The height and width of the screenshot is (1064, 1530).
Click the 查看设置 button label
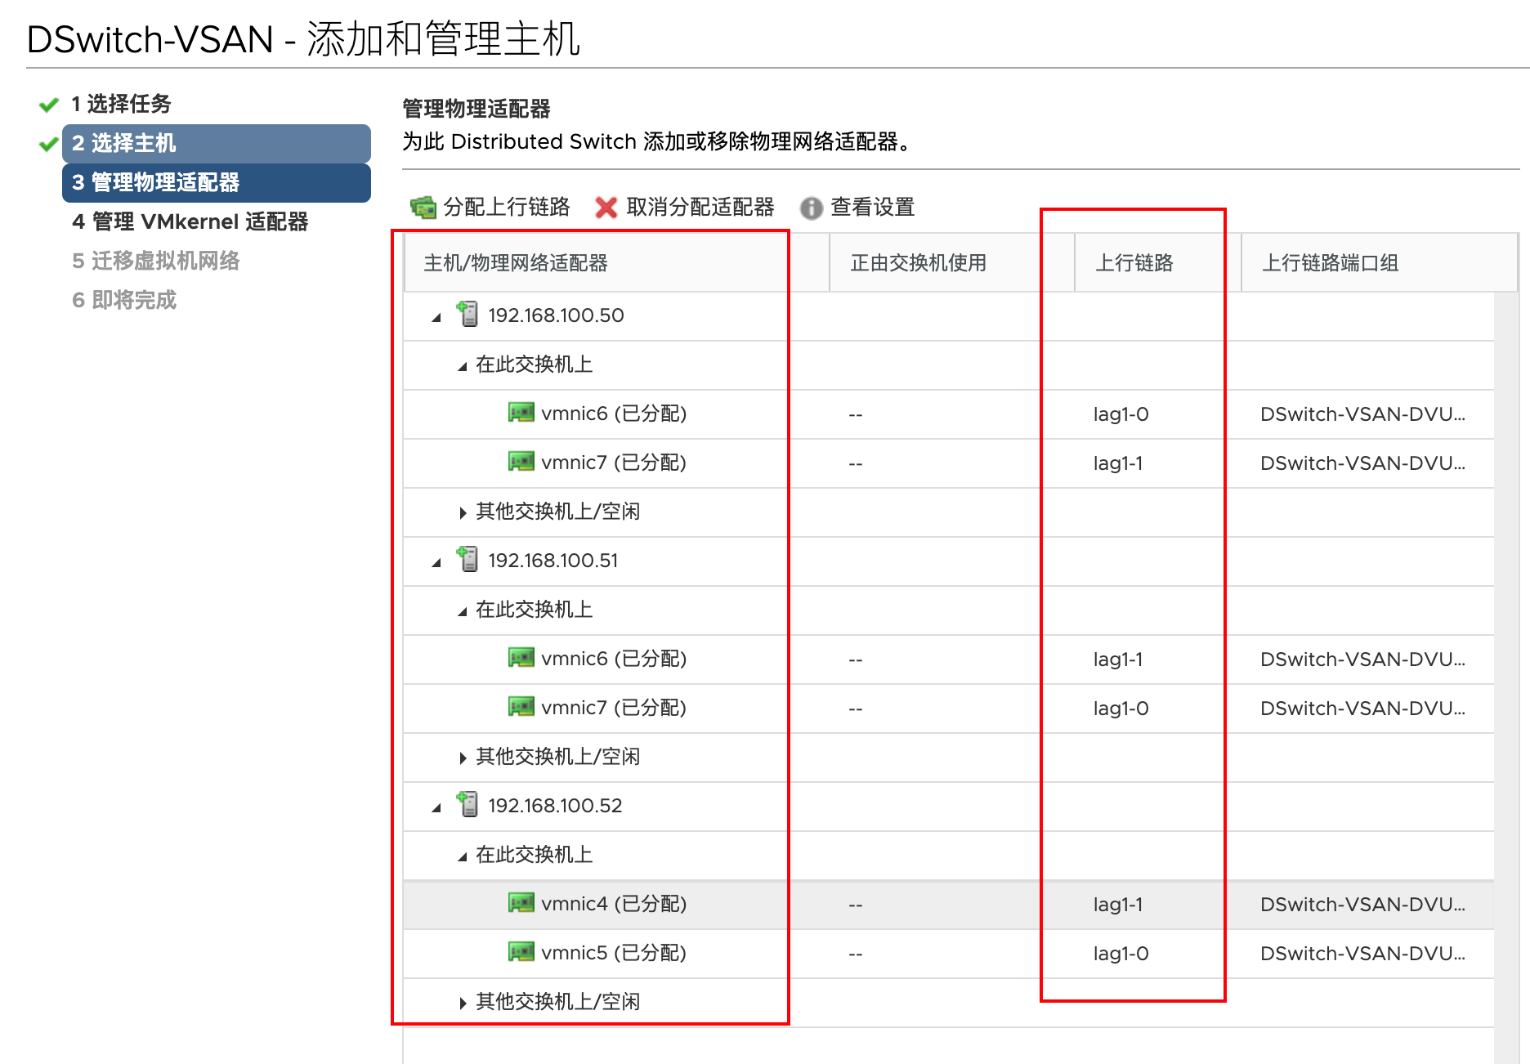click(x=873, y=208)
